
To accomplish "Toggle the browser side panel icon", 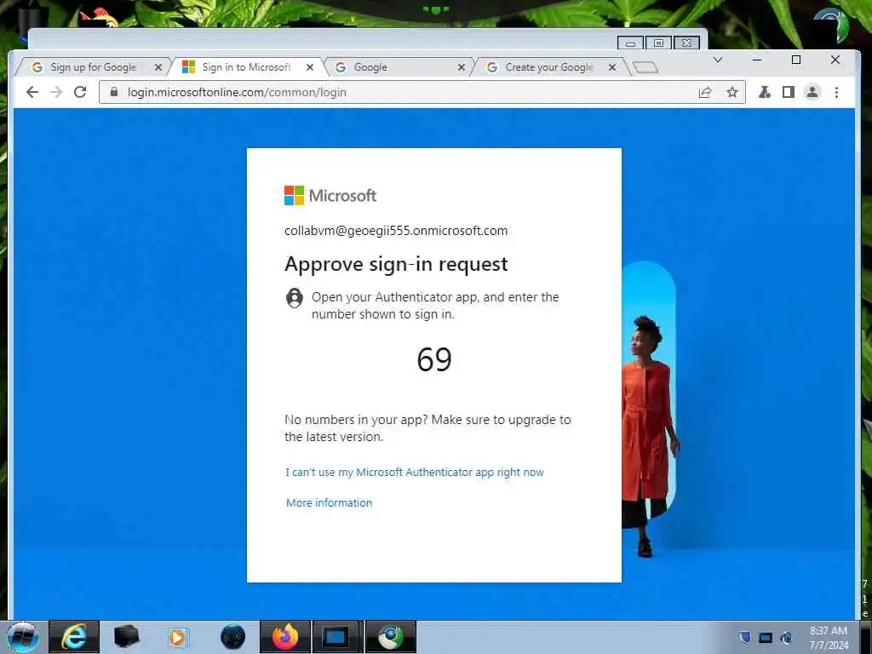I will tap(788, 92).
